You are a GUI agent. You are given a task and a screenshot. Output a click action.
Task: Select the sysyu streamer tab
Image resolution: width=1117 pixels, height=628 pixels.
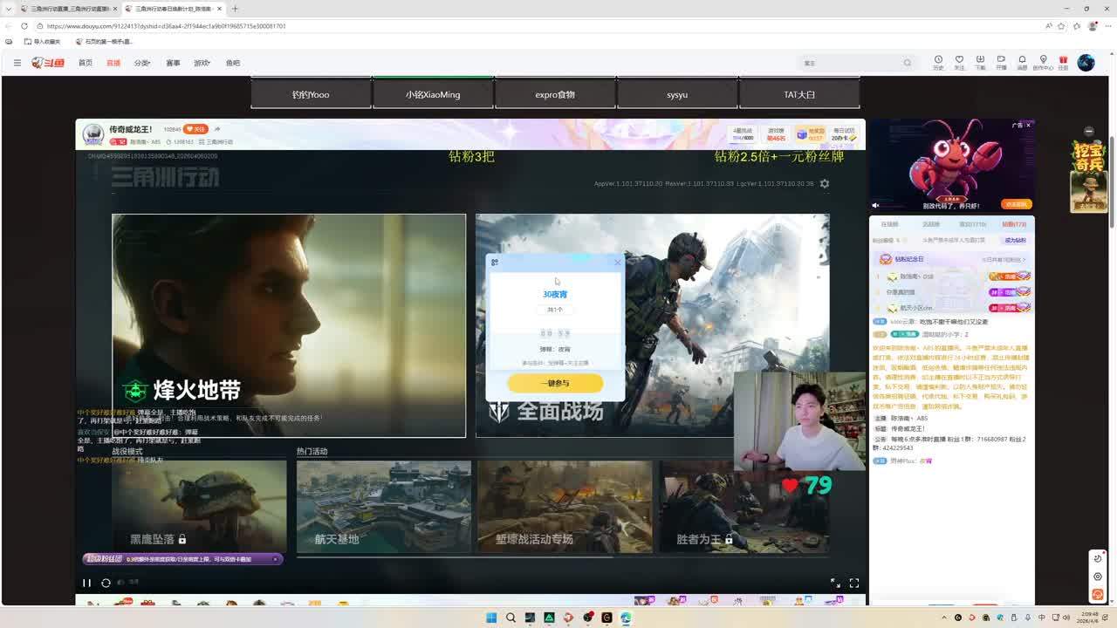[x=677, y=94]
